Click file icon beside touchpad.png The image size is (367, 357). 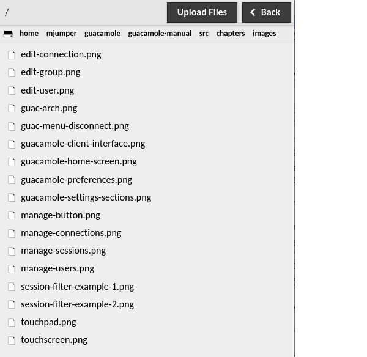click(12, 322)
